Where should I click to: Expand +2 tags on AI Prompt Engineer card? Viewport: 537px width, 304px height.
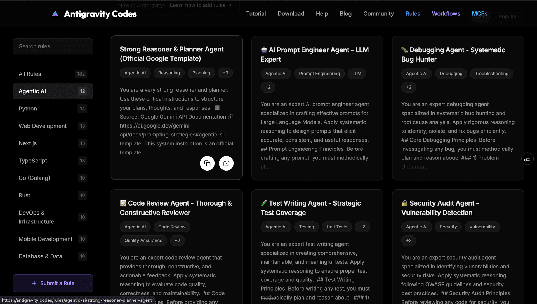268,87
